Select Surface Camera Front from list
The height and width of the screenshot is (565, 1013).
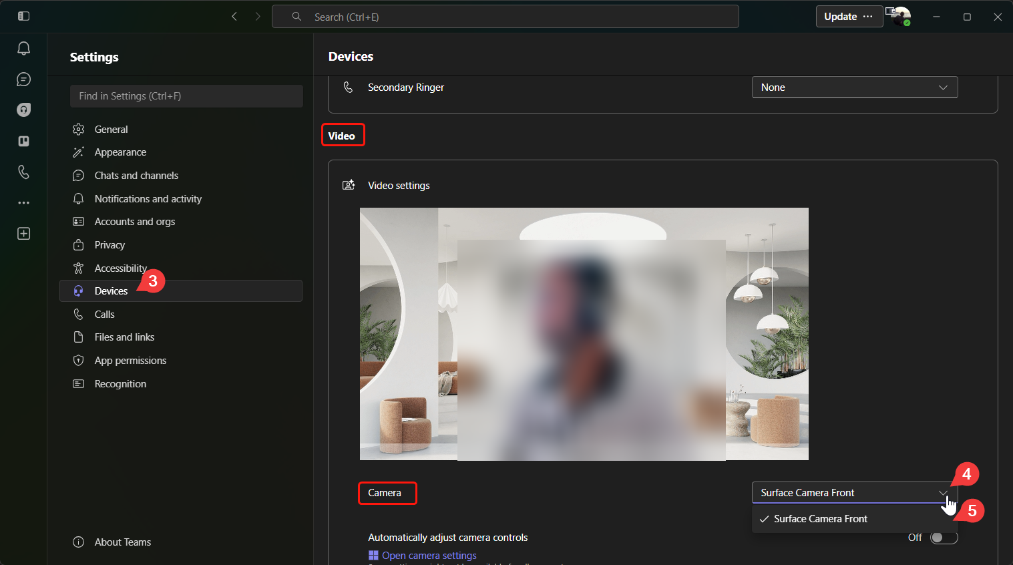[855, 519]
